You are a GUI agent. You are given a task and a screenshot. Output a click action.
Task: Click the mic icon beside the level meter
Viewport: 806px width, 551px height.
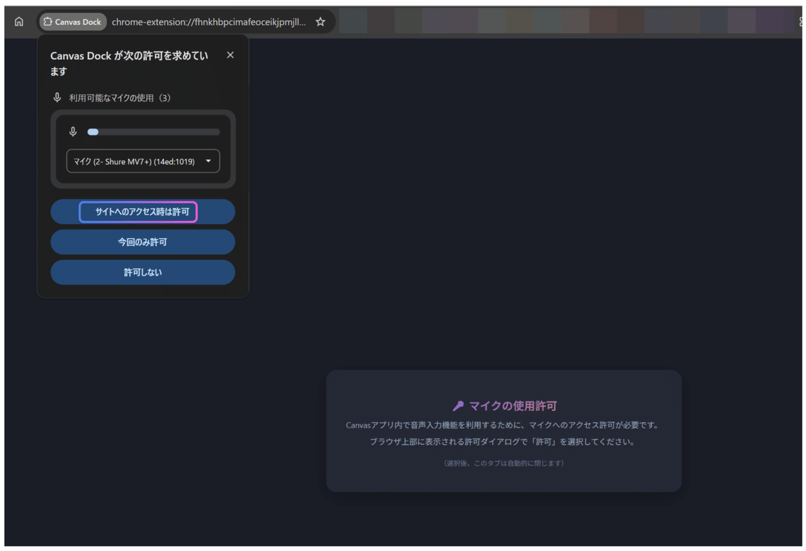pyautogui.click(x=73, y=132)
